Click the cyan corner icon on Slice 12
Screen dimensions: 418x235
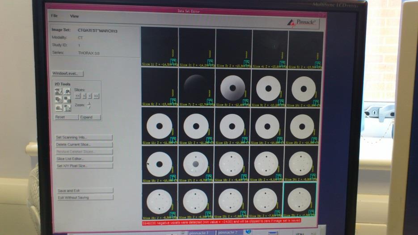(209, 139)
